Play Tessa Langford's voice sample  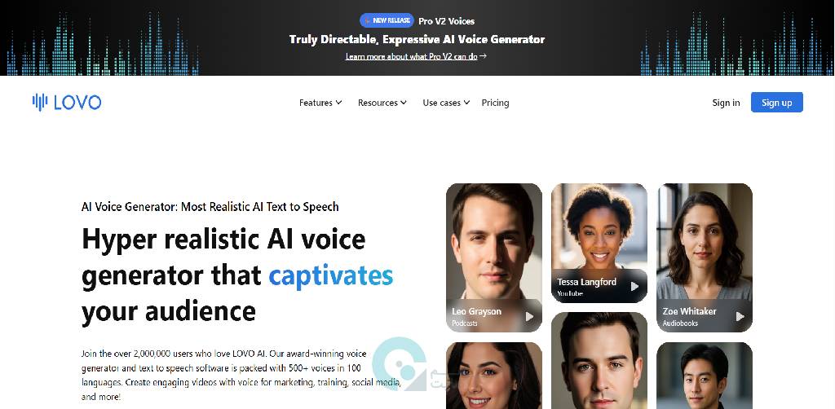point(634,287)
